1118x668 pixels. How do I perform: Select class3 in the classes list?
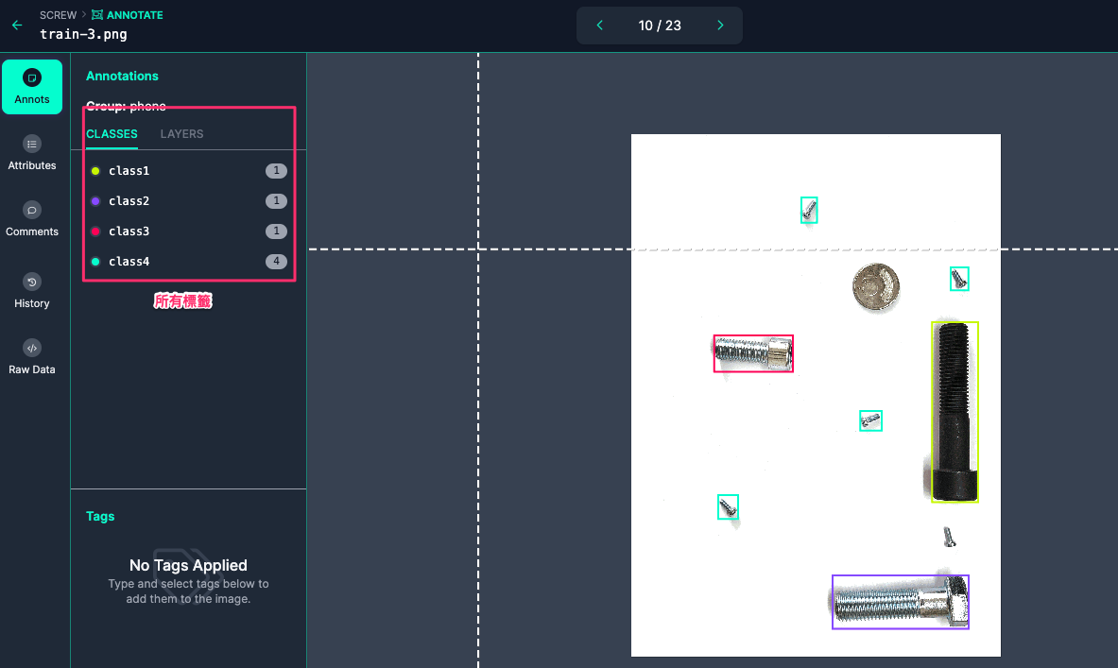pyautogui.click(x=129, y=231)
